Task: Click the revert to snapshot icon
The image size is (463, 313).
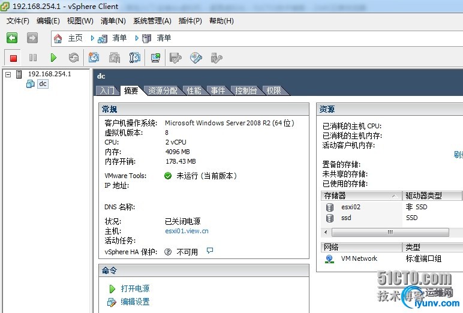Action: [x=115, y=58]
